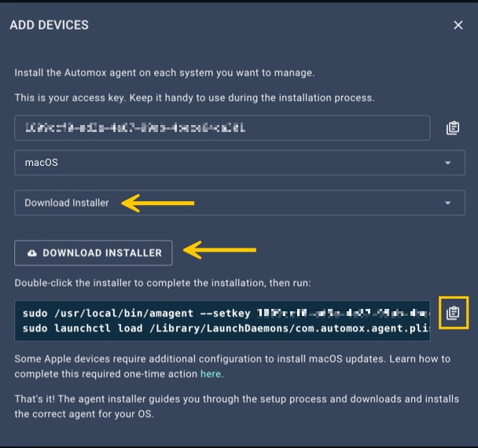Image resolution: width=478 pixels, height=448 pixels.
Task: Click "That's it!" closing paragraph
Action: [237, 406]
